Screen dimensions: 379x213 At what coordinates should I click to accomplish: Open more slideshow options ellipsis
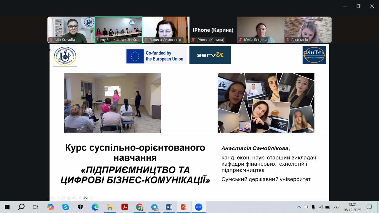click(91, 198)
